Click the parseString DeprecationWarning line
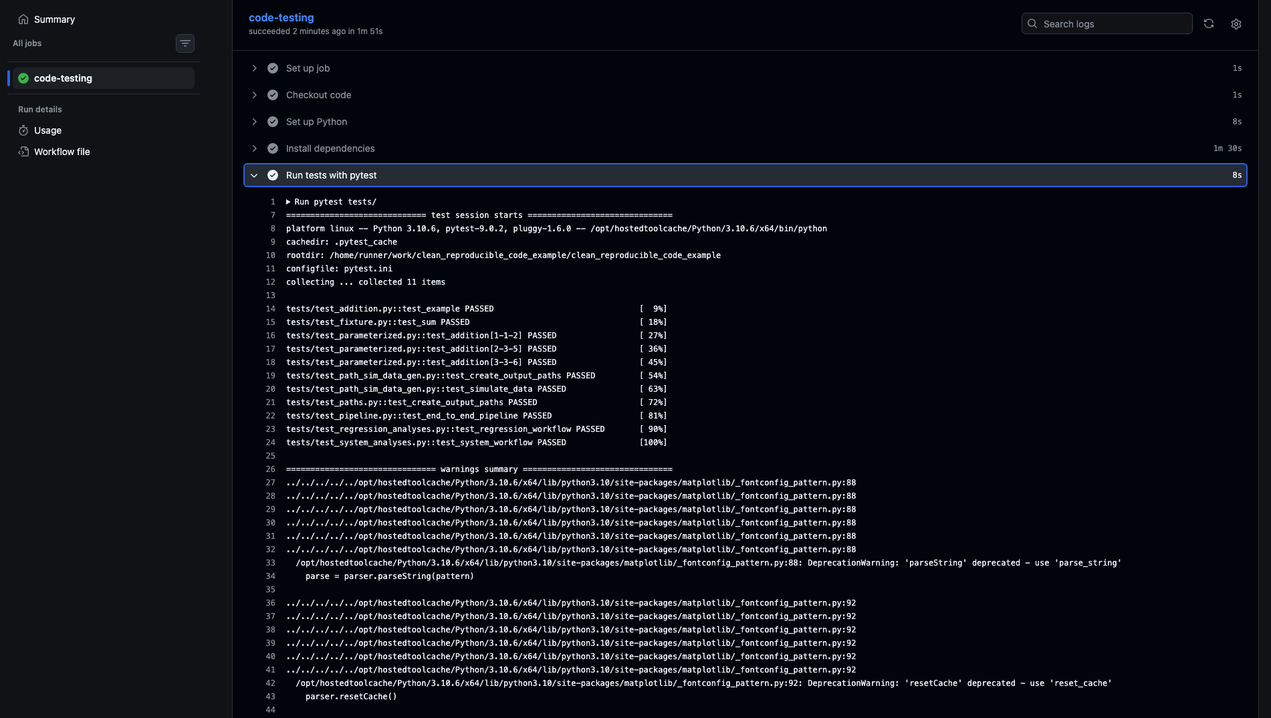Image resolution: width=1271 pixels, height=718 pixels. 708,563
